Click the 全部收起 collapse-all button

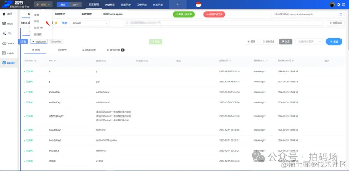[336, 23]
